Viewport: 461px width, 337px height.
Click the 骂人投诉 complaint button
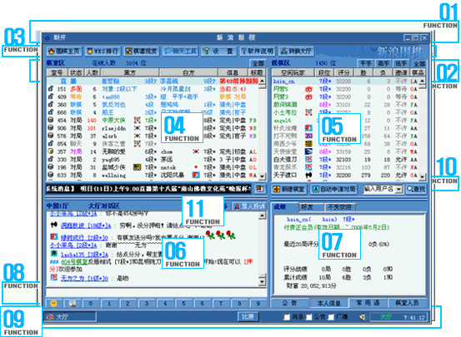(250, 206)
